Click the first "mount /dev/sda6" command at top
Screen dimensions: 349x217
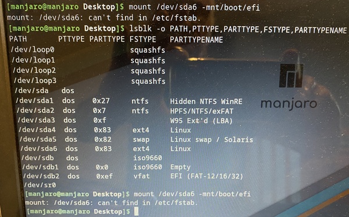point(163,7)
